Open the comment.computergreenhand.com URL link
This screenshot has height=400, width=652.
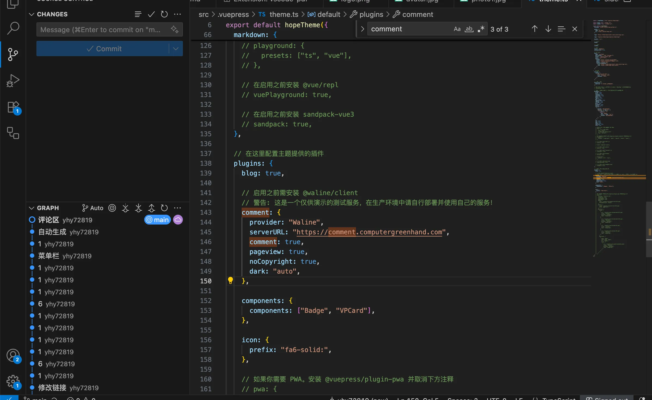tap(369, 232)
